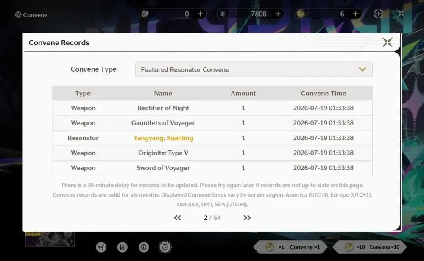This screenshot has height=261, width=424.
Task: Click the banner thumbnail behind the dialog
Action: click(x=50, y=239)
